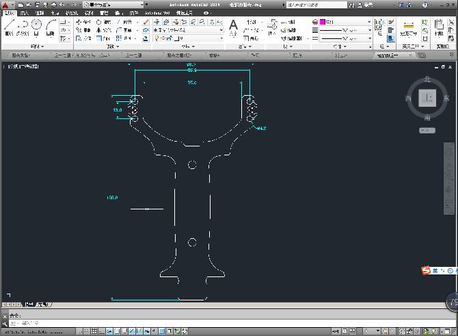
Task: Open the workspace dropdown in title bar
Action: tap(113, 5)
